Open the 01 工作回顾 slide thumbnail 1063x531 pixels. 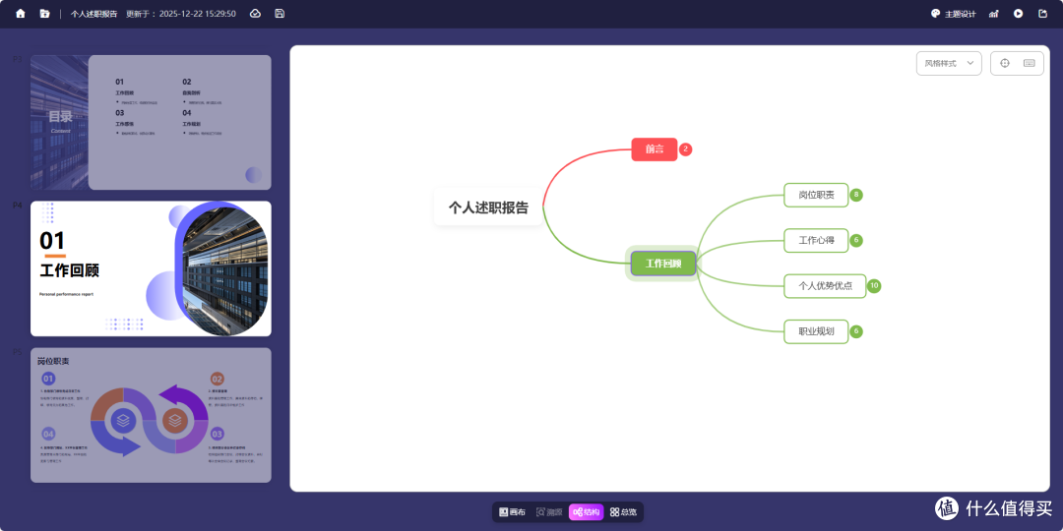click(x=151, y=268)
